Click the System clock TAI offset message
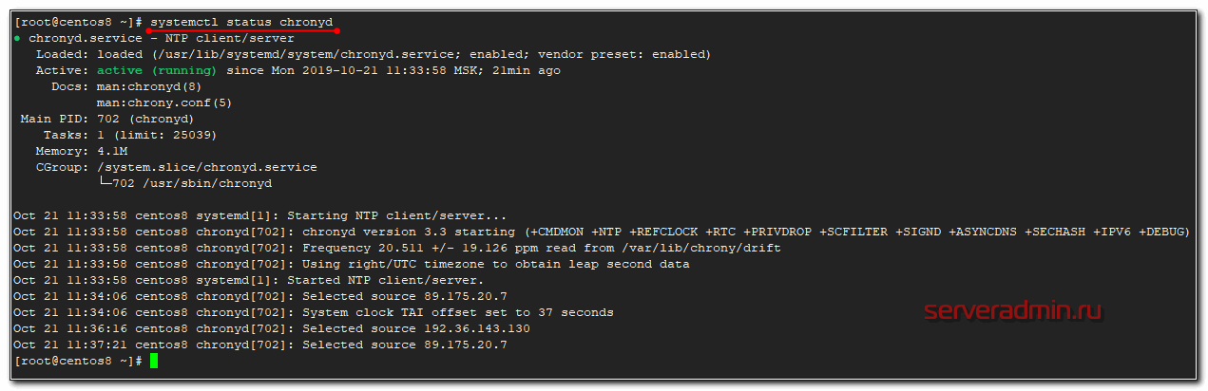This screenshot has width=1208, height=391. (457, 312)
